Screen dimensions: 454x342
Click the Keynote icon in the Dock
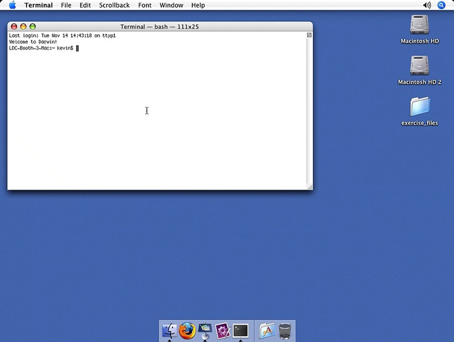tap(205, 331)
